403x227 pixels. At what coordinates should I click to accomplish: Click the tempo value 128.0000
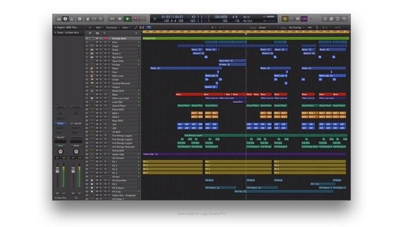tap(221, 17)
